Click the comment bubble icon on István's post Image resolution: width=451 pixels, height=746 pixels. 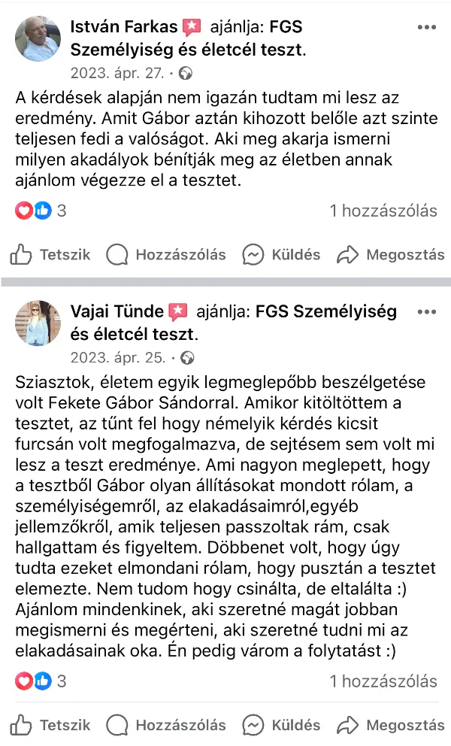(x=117, y=255)
